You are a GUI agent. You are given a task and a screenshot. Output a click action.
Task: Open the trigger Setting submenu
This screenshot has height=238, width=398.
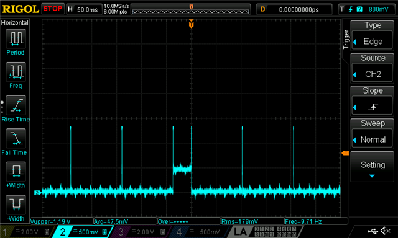point(372,167)
